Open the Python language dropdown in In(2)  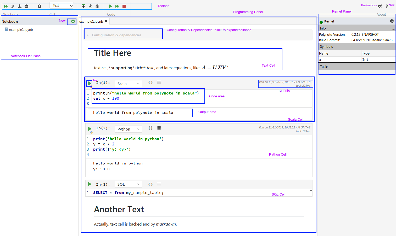pyautogui.click(x=128, y=129)
